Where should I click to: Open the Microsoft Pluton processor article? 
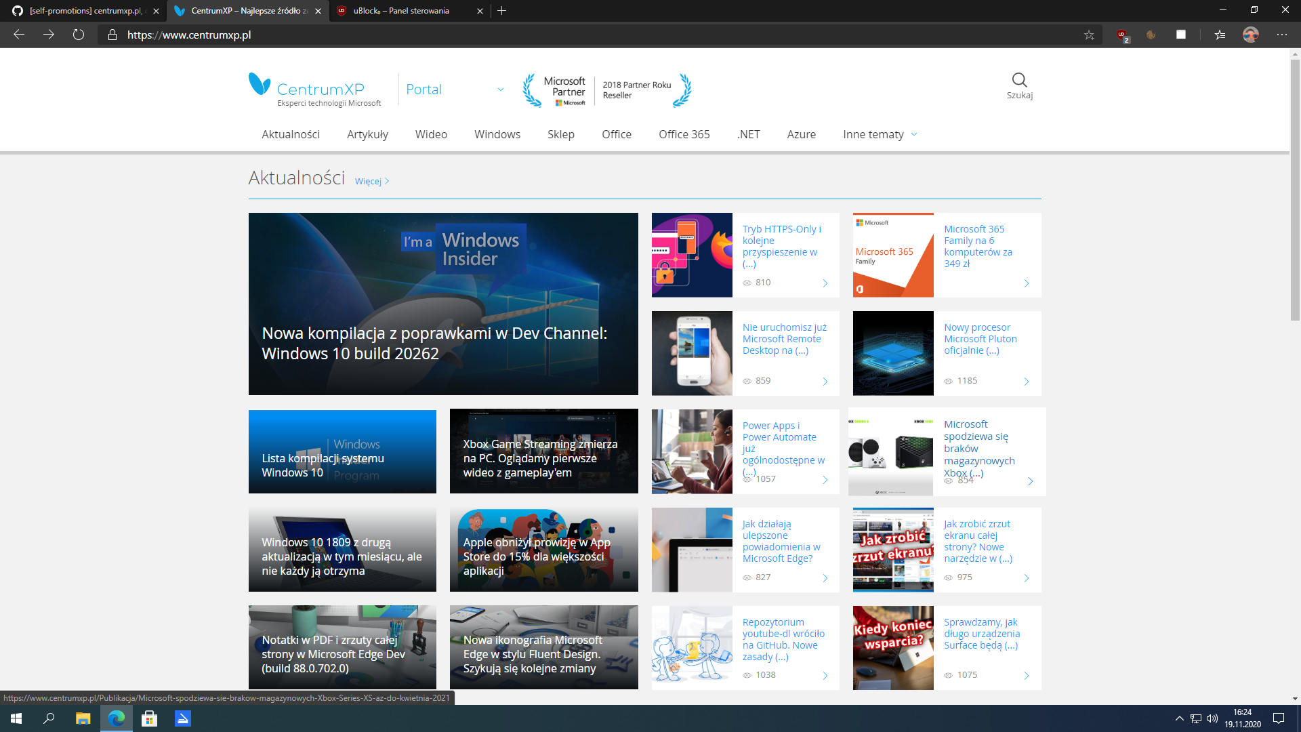(x=980, y=339)
